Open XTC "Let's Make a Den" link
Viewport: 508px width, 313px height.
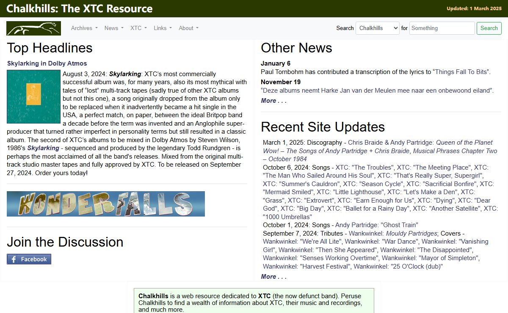(x=422, y=192)
